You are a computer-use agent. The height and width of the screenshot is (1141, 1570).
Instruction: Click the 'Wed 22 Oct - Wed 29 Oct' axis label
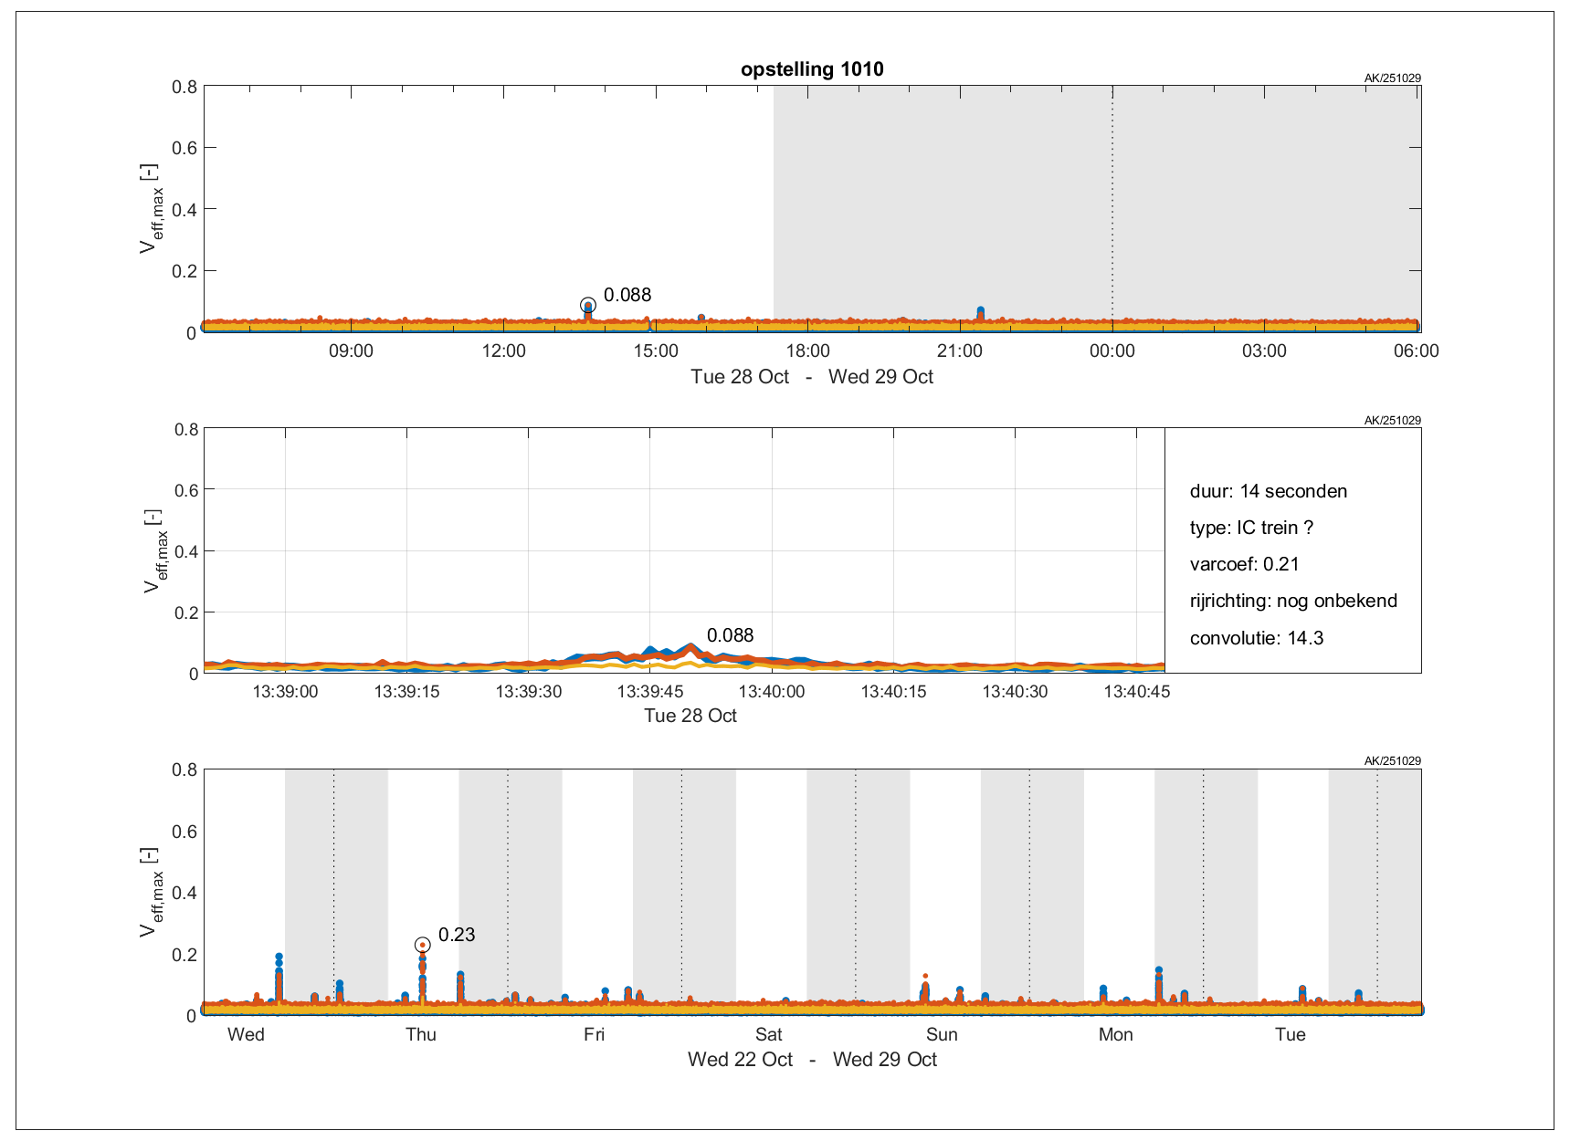coord(811,1060)
